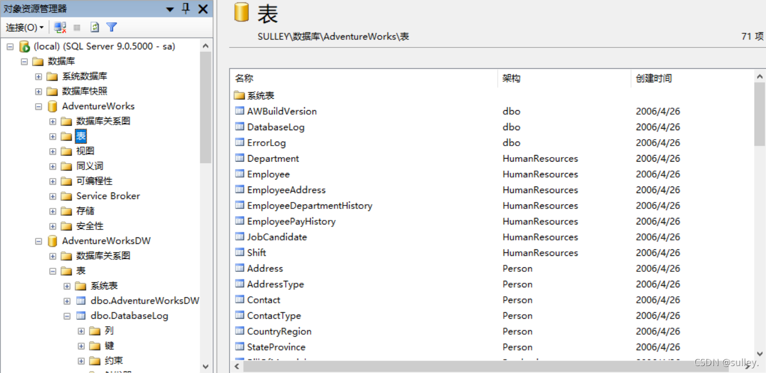Collapse the 数据库 folder node
This screenshot has width=766, height=373.
(24, 61)
